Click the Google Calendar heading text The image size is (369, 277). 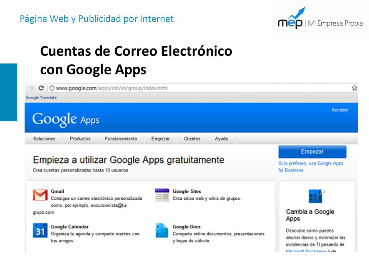tap(70, 227)
